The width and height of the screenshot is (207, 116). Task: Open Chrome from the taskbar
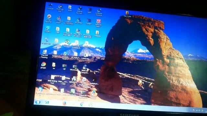point(82,104)
